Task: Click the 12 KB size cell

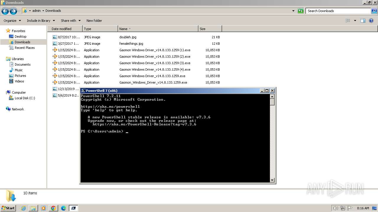Action: [216, 44]
